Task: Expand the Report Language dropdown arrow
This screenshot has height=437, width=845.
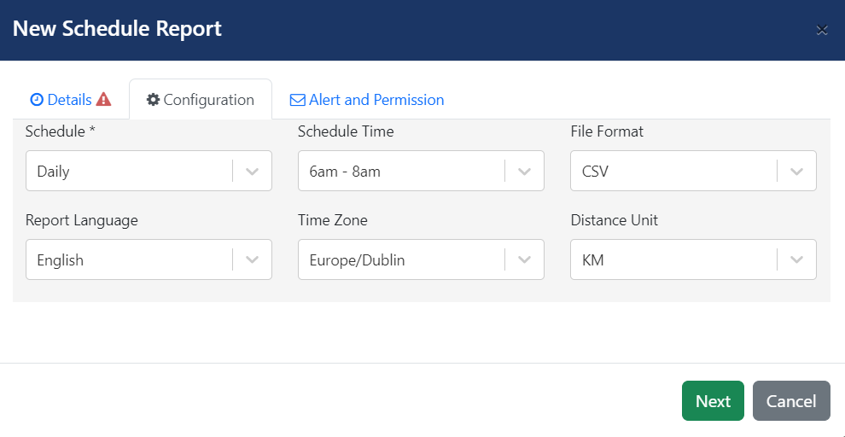Action: (252, 259)
